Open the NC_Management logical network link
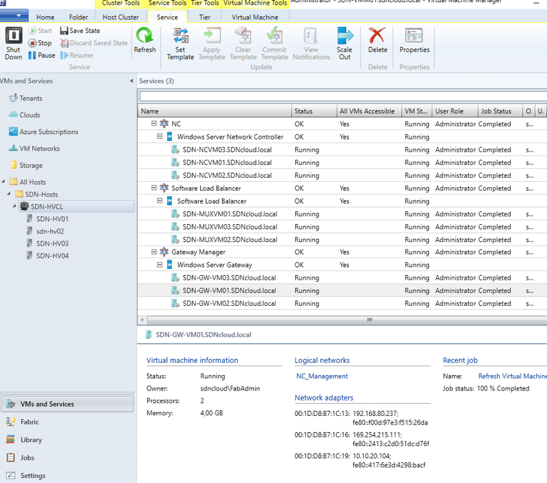Image resolution: width=547 pixels, height=483 pixels. pos(322,376)
